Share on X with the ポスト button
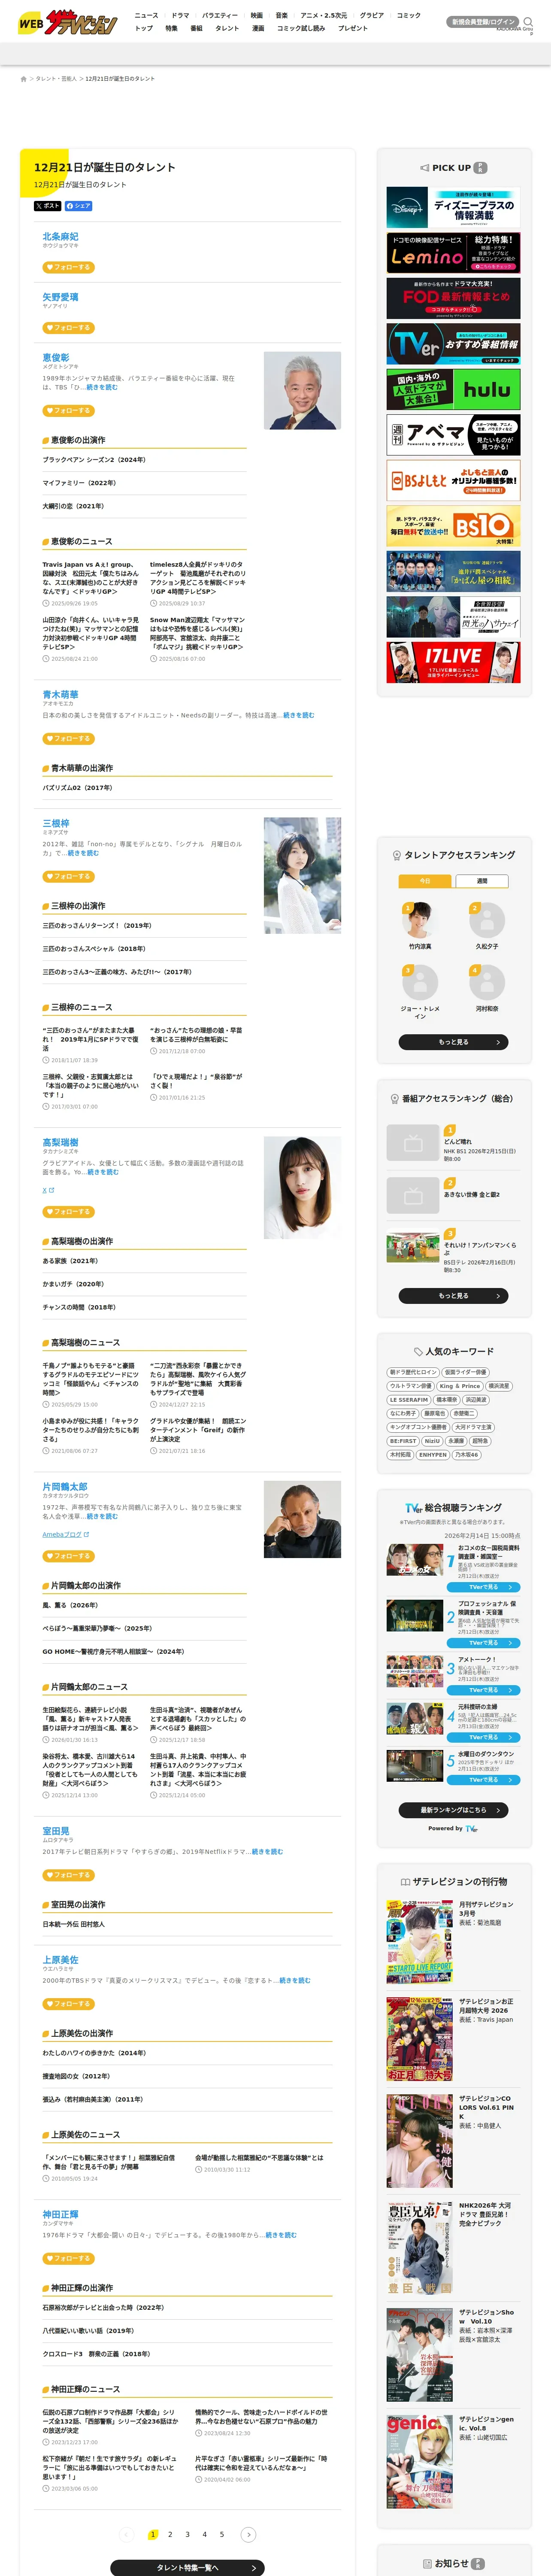This screenshot has width=551, height=2576. [x=47, y=206]
